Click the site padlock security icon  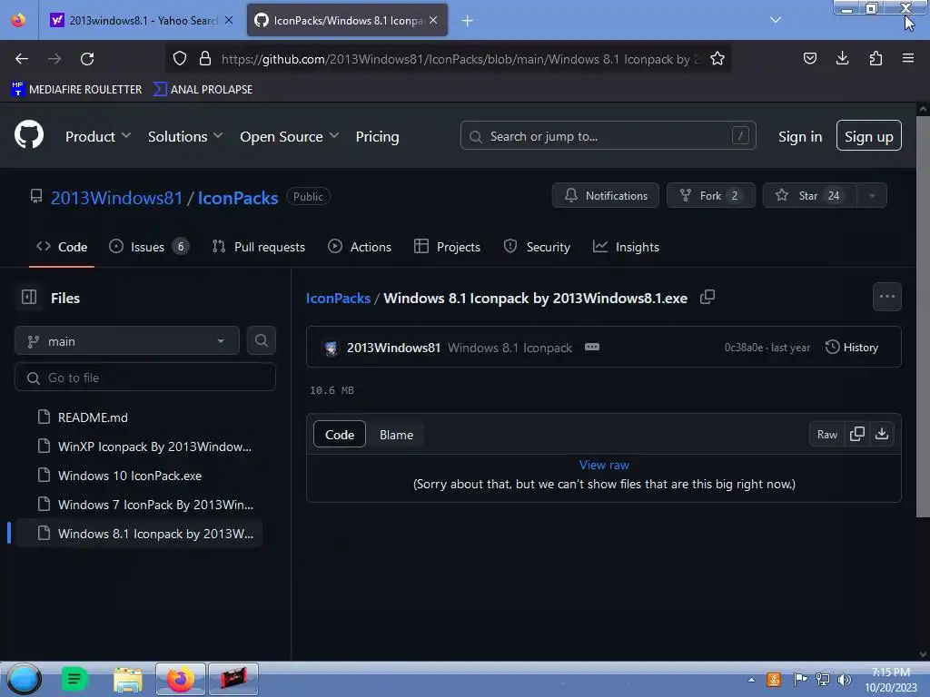pos(205,59)
